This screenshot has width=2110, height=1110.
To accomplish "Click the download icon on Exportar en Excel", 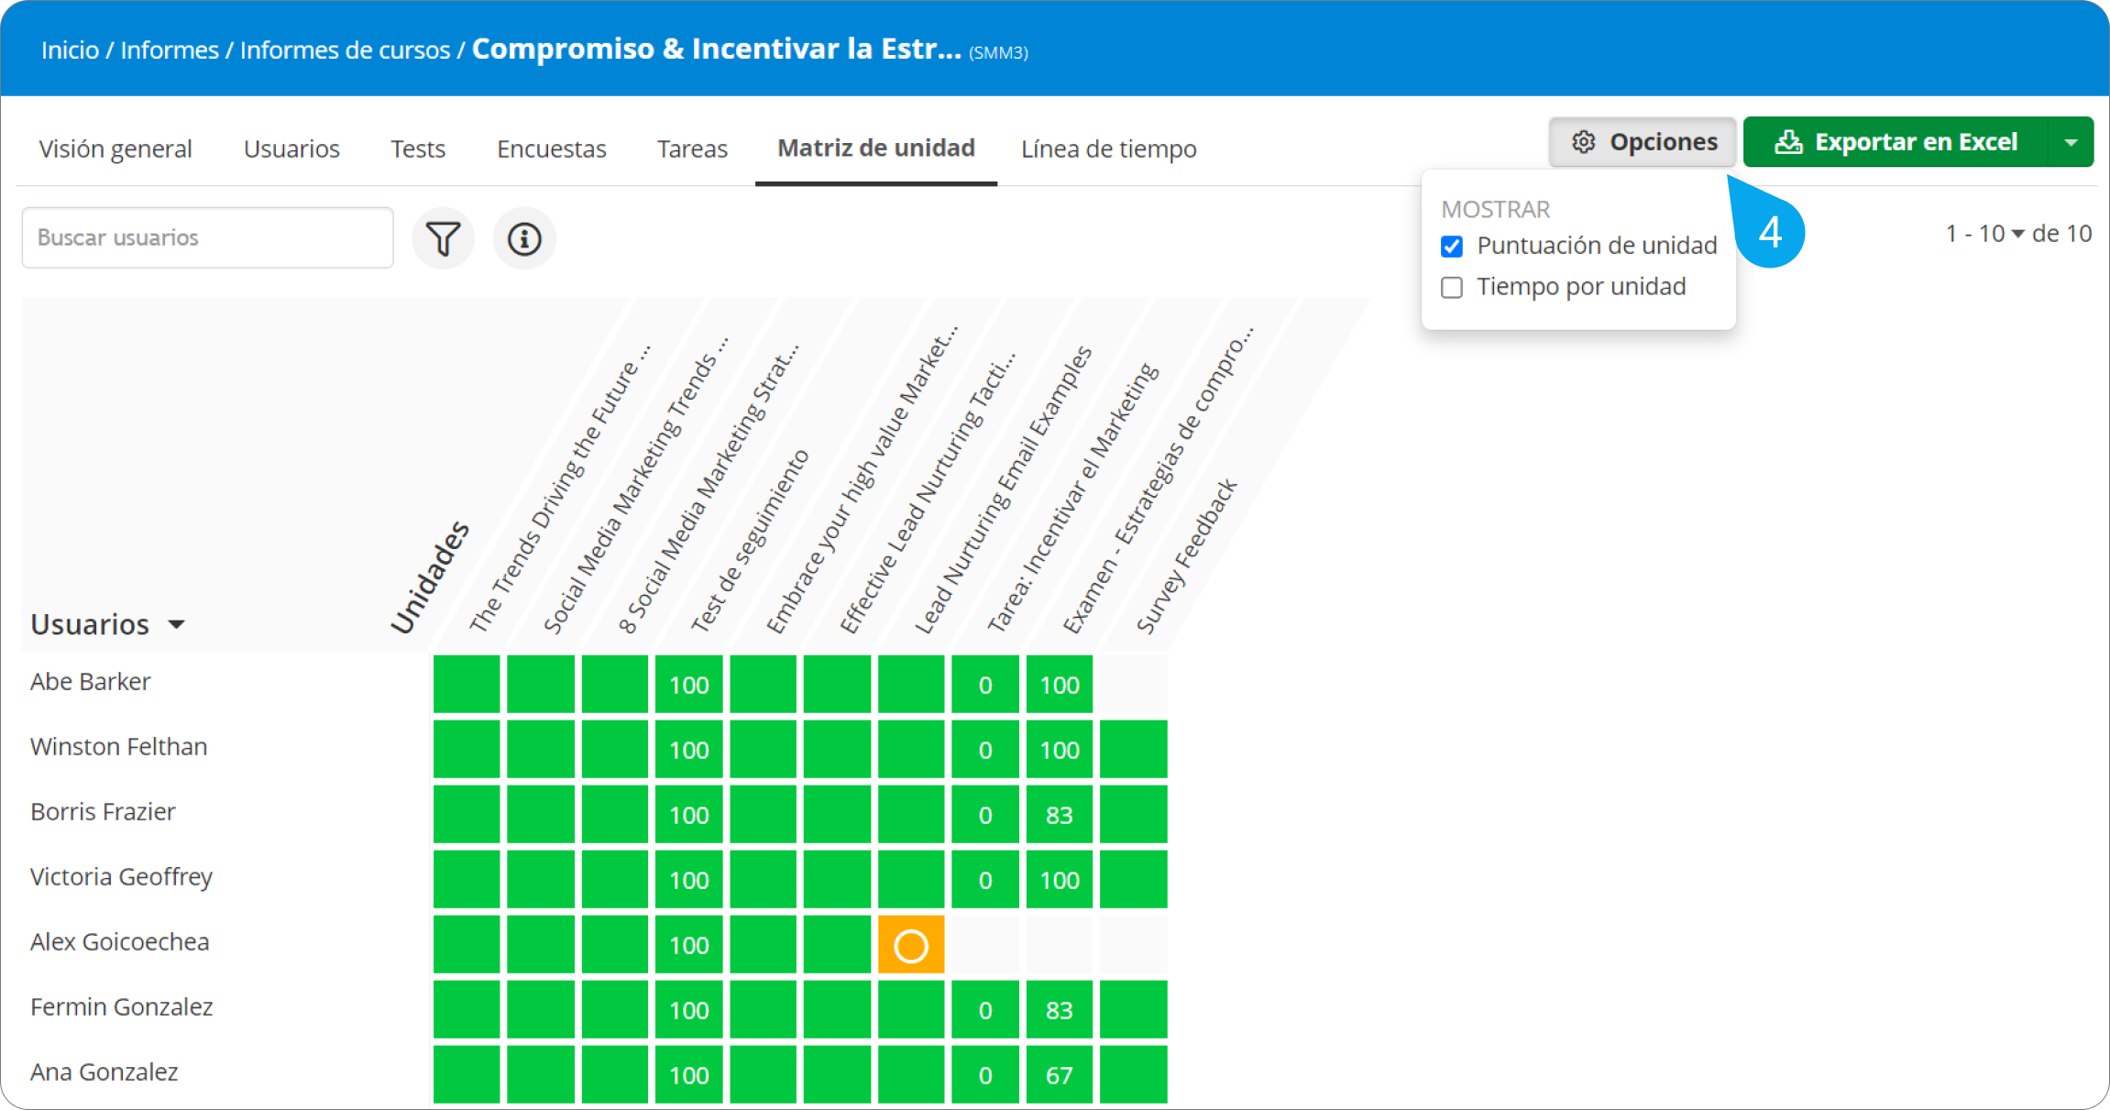I will click(x=1788, y=142).
